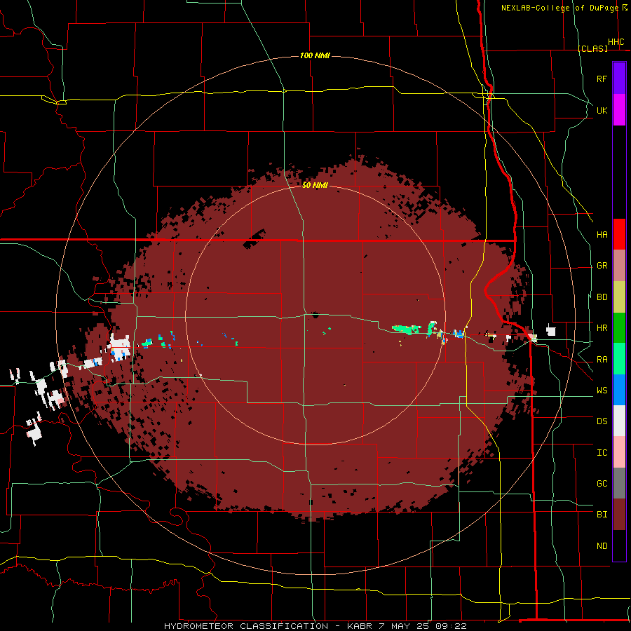Click the IC legend label

pyautogui.click(x=602, y=453)
